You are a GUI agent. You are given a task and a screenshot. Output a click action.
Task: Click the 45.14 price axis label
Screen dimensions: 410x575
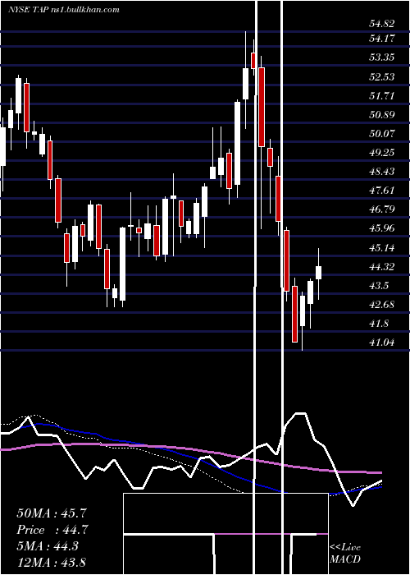click(x=382, y=247)
